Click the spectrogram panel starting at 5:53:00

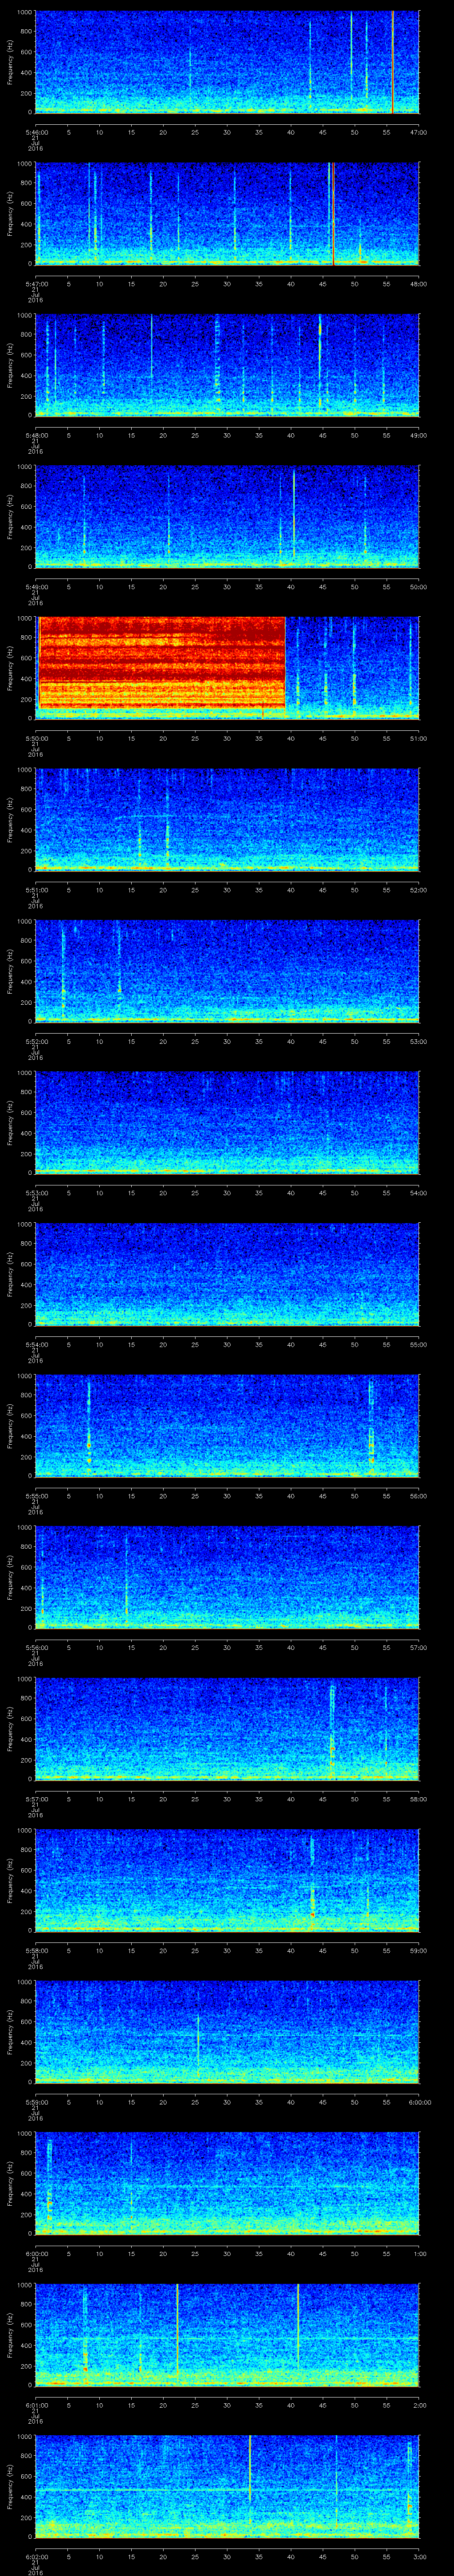(227, 1123)
